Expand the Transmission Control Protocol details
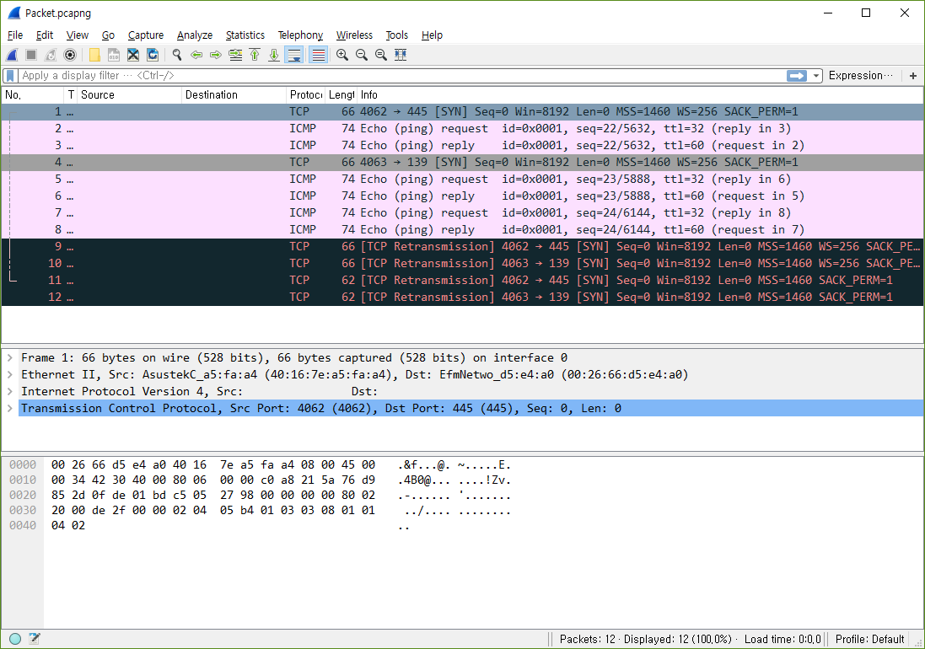Screen dimensions: 925x649 click(x=10, y=408)
